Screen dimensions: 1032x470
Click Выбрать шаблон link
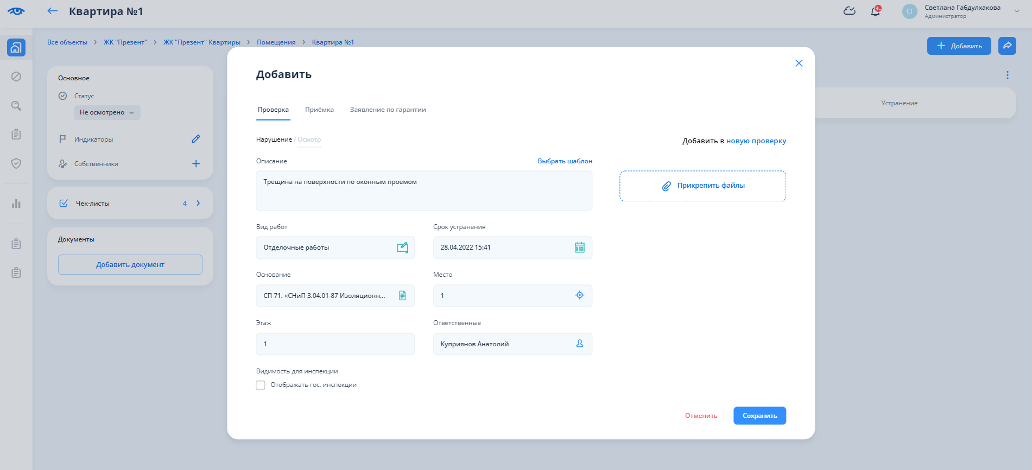point(565,161)
